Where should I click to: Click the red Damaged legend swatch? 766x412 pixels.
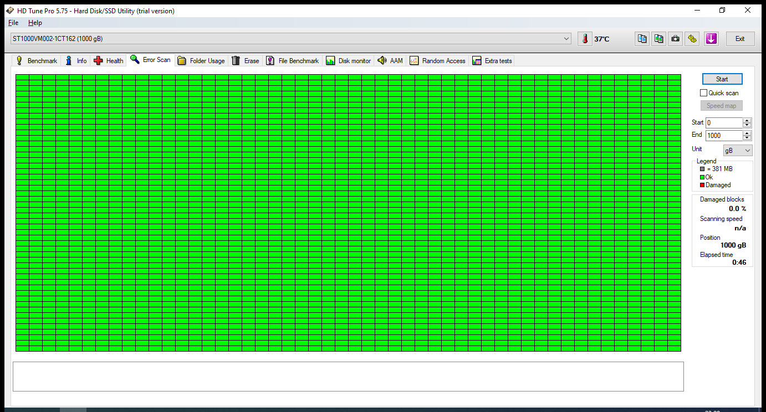[702, 185]
